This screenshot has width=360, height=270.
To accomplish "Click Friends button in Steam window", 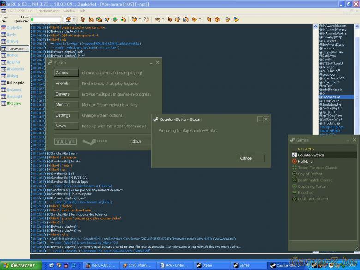I will coord(66,84).
